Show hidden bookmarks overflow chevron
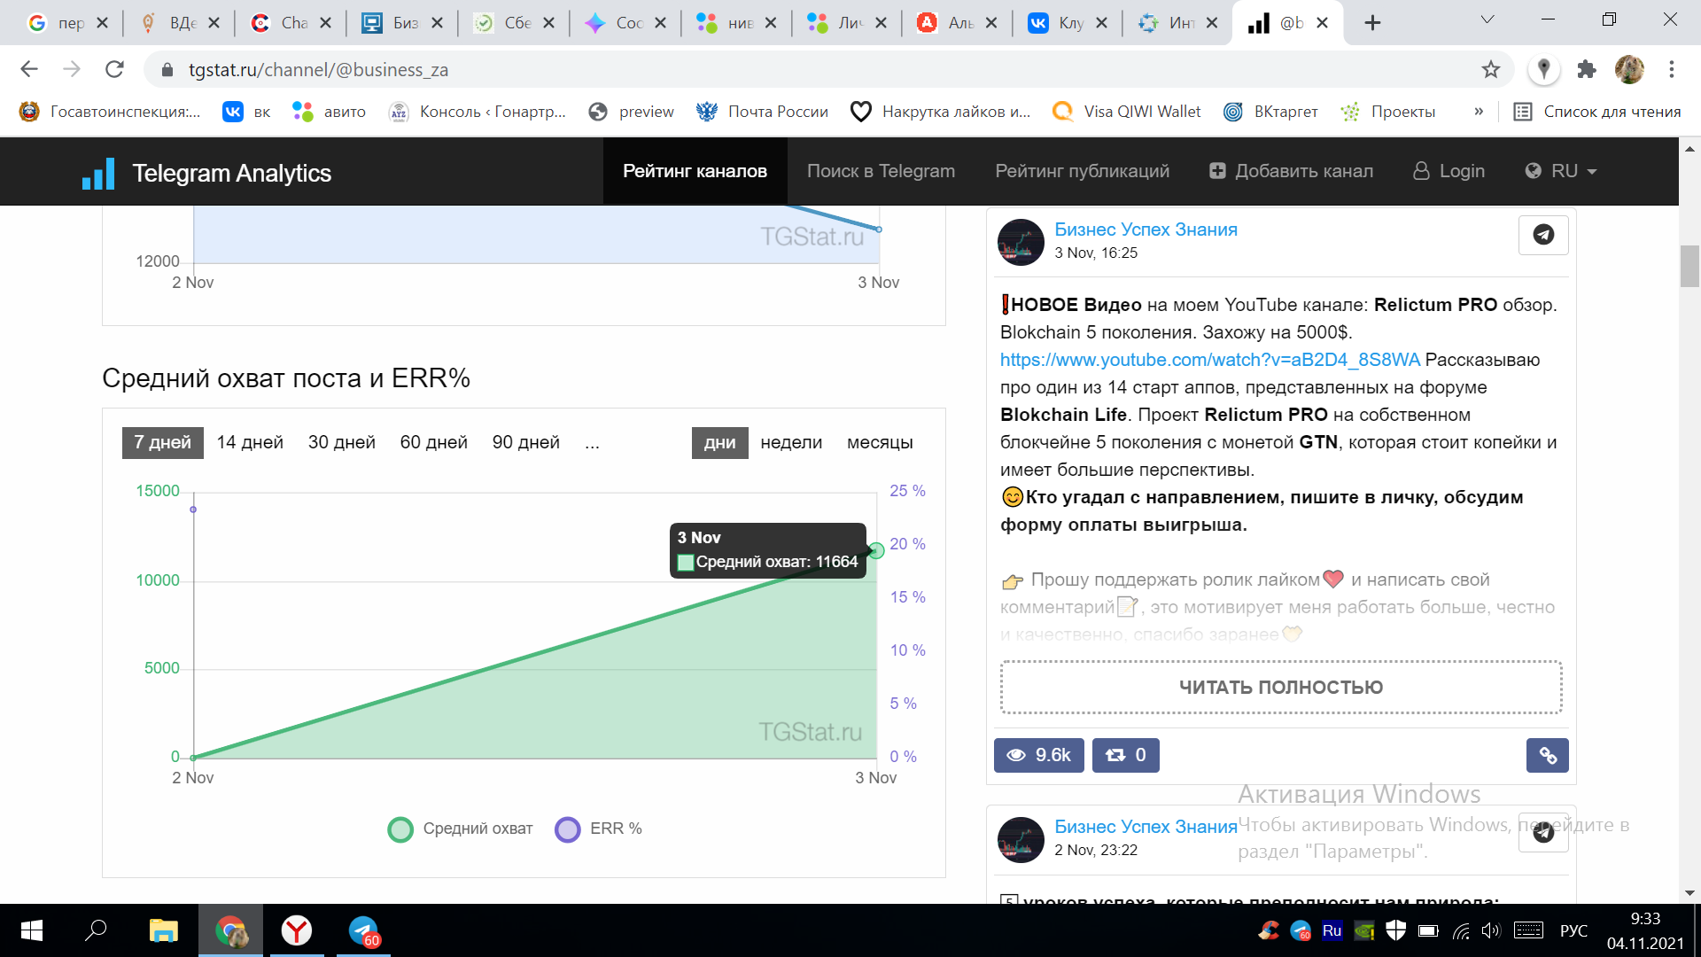 [x=1478, y=112]
